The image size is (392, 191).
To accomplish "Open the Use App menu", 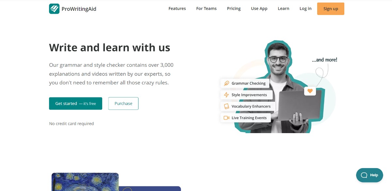I will pos(259,9).
